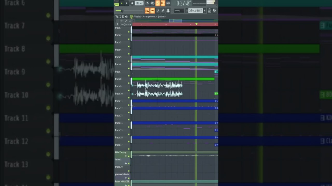332x186 pixels.
Task: Focus audio clips with waveform icon
Action: tap(122, 21)
